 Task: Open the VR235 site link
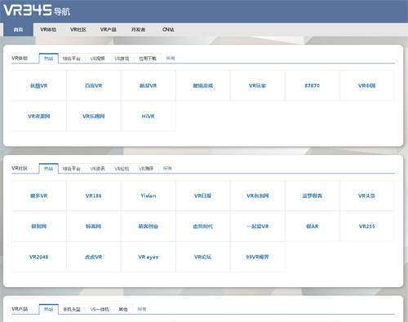[367, 227]
